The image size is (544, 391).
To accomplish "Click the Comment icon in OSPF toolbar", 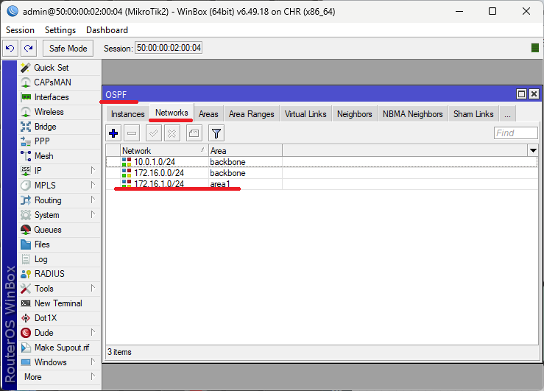I will (x=193, y=133).
